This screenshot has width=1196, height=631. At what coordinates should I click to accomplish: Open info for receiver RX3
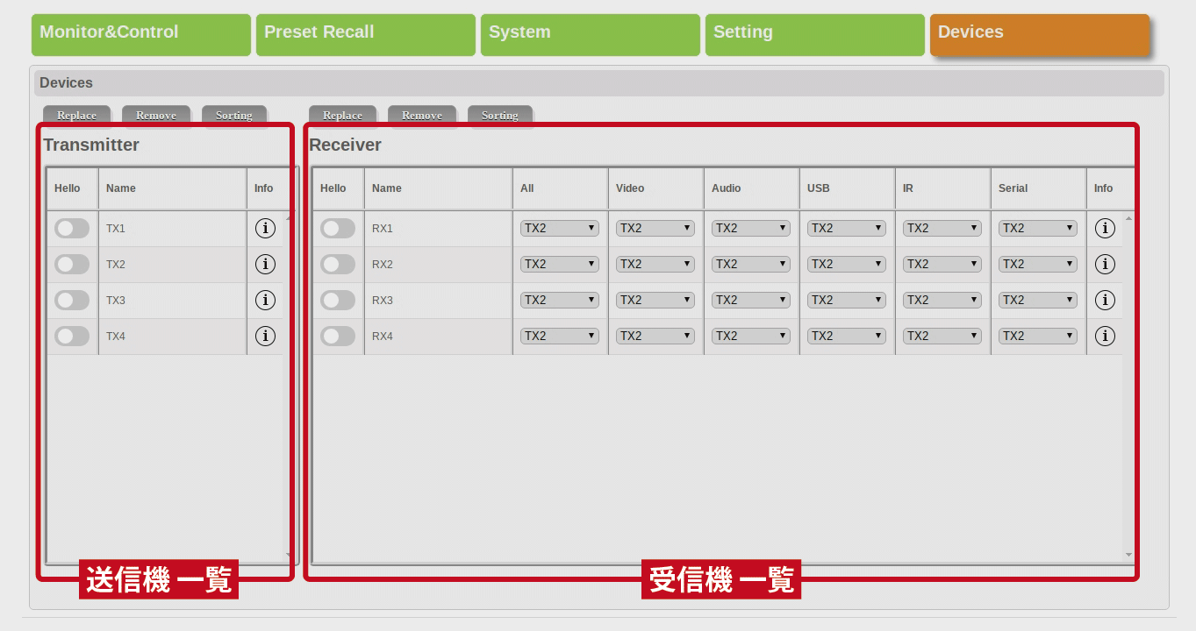pyautogui.click(x=1105, y=300)
